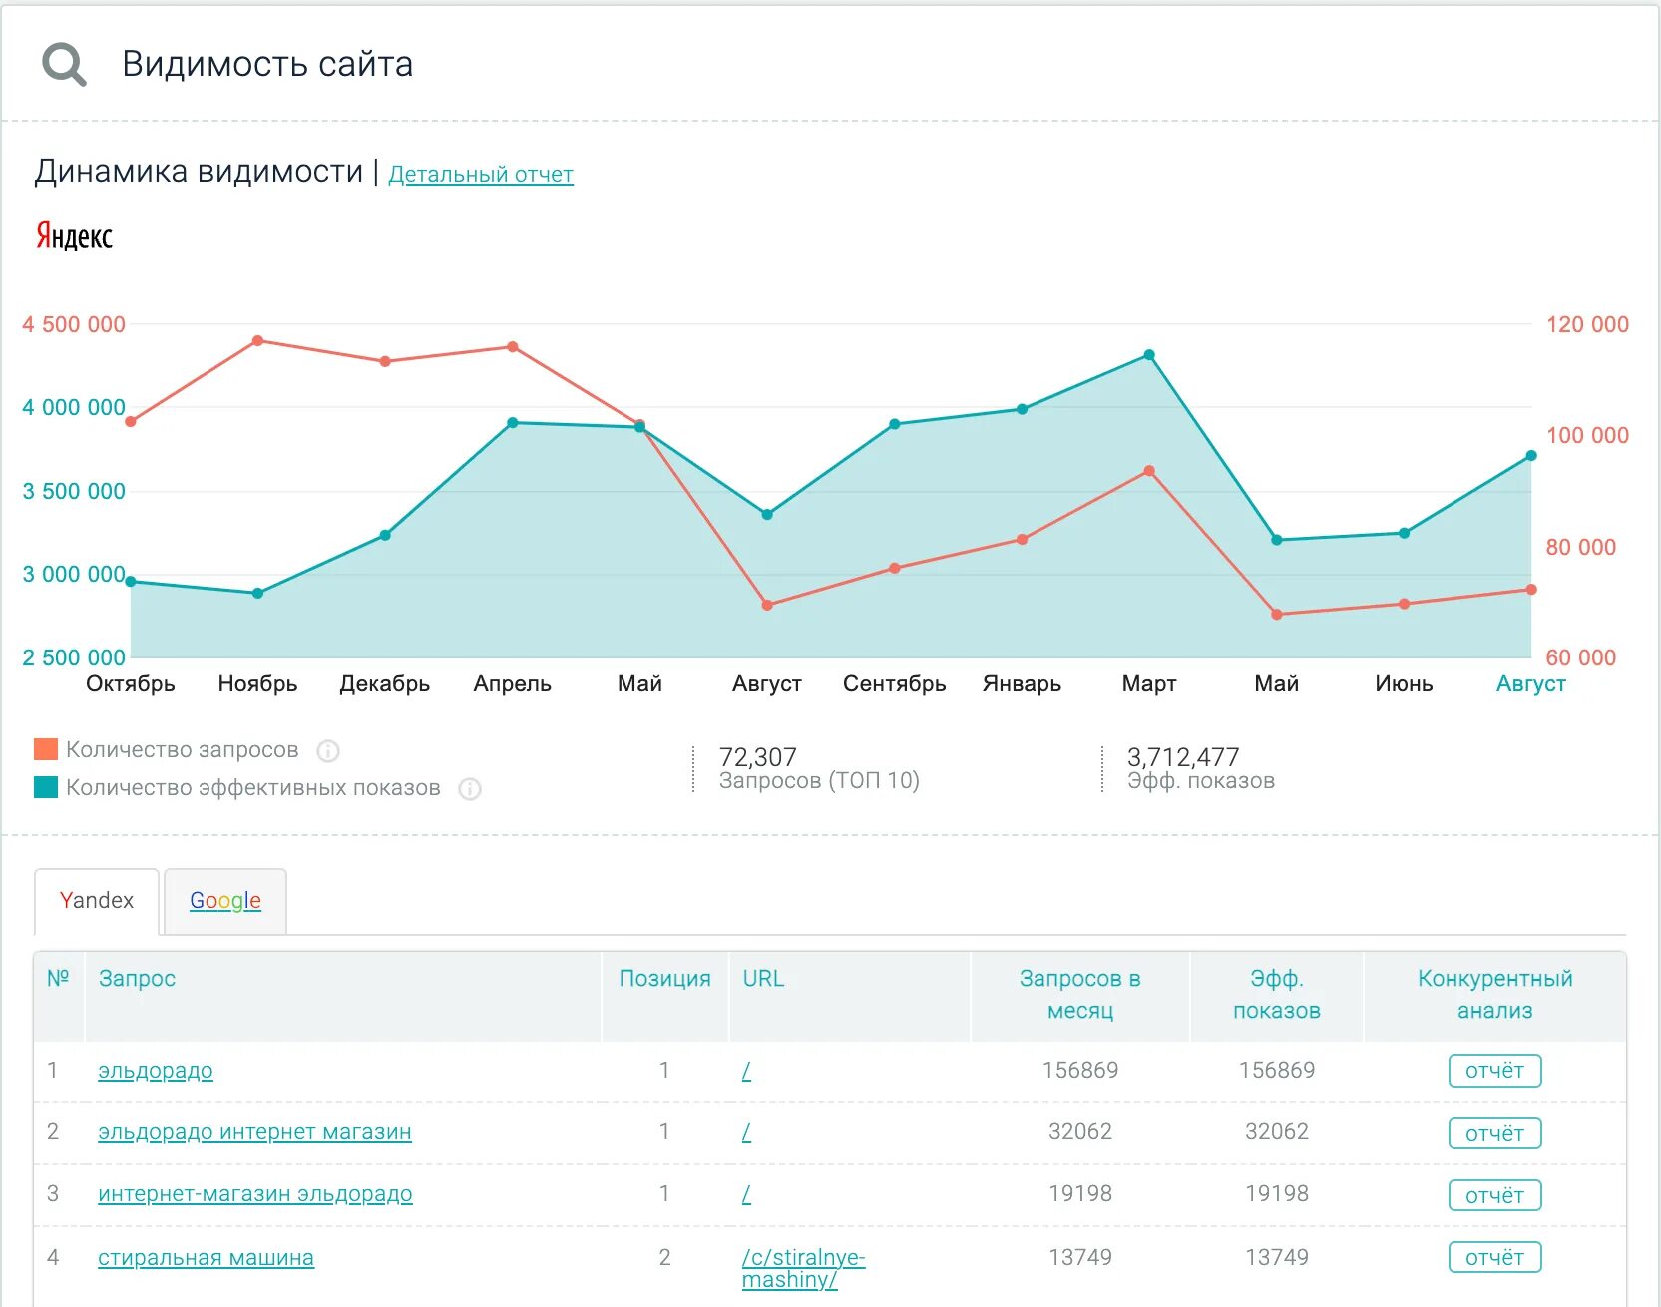
Task: Sort by the Эфф. показов column header
Action: pyautogui.click(x=1277, y=995)
